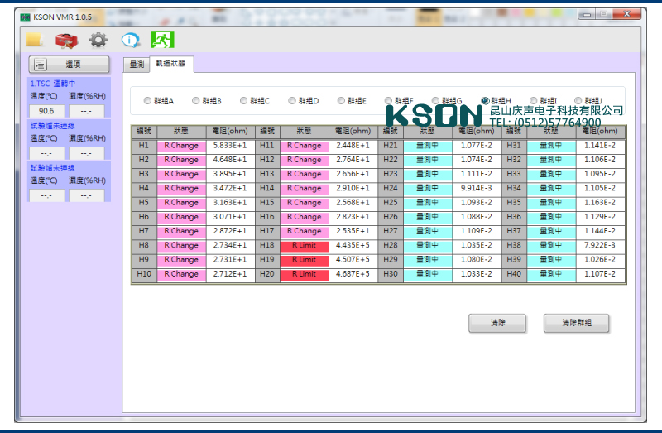Click the 量測中 status of H35
Viewport: 662px width, 433px height.
point(551,203)
